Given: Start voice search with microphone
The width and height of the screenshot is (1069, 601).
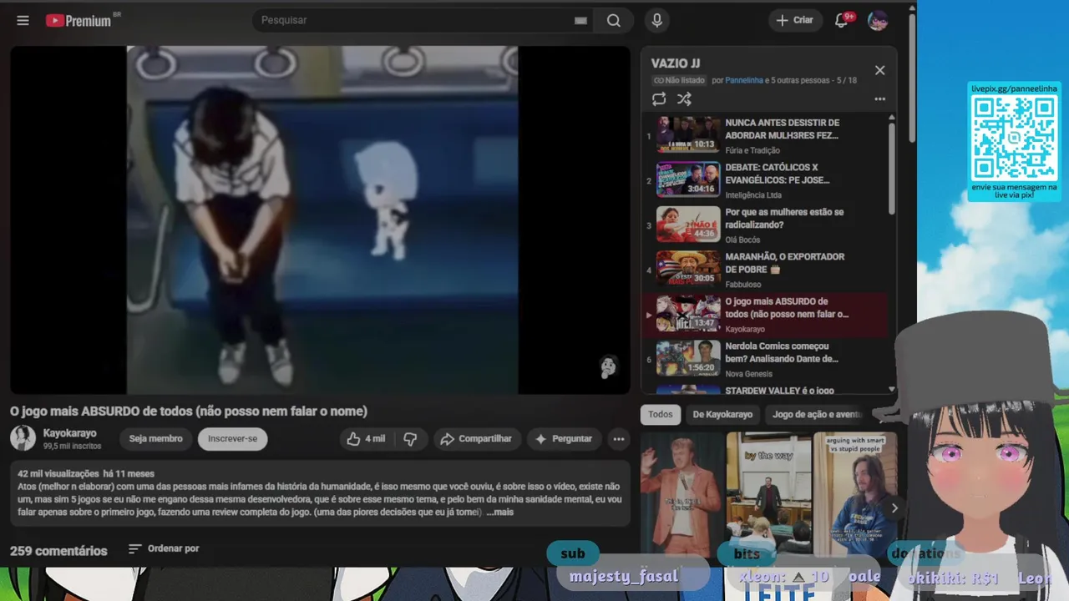Looking at the screenshot, I should click(x=657, y=21).
